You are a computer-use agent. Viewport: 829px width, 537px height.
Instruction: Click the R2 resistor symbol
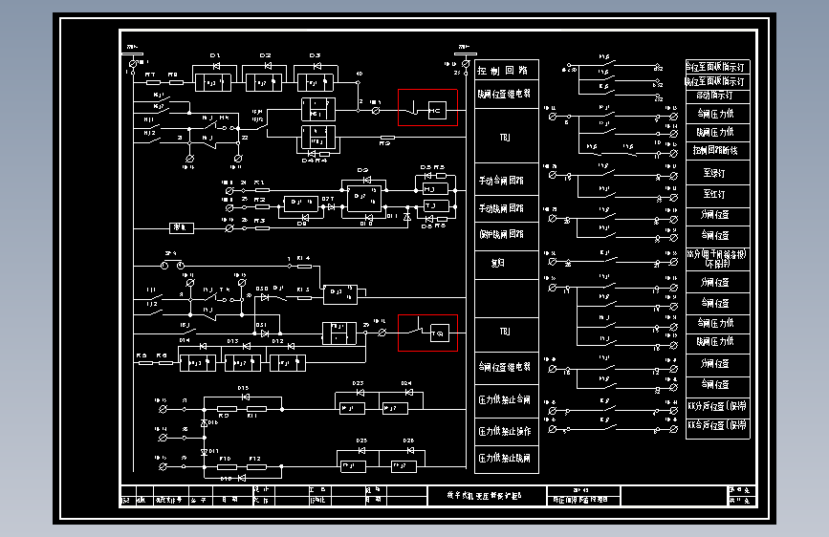point(262,206)
